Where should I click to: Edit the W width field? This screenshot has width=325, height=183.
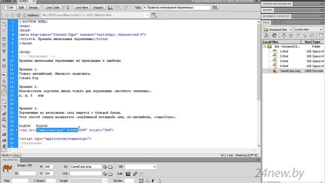[49, 167]
